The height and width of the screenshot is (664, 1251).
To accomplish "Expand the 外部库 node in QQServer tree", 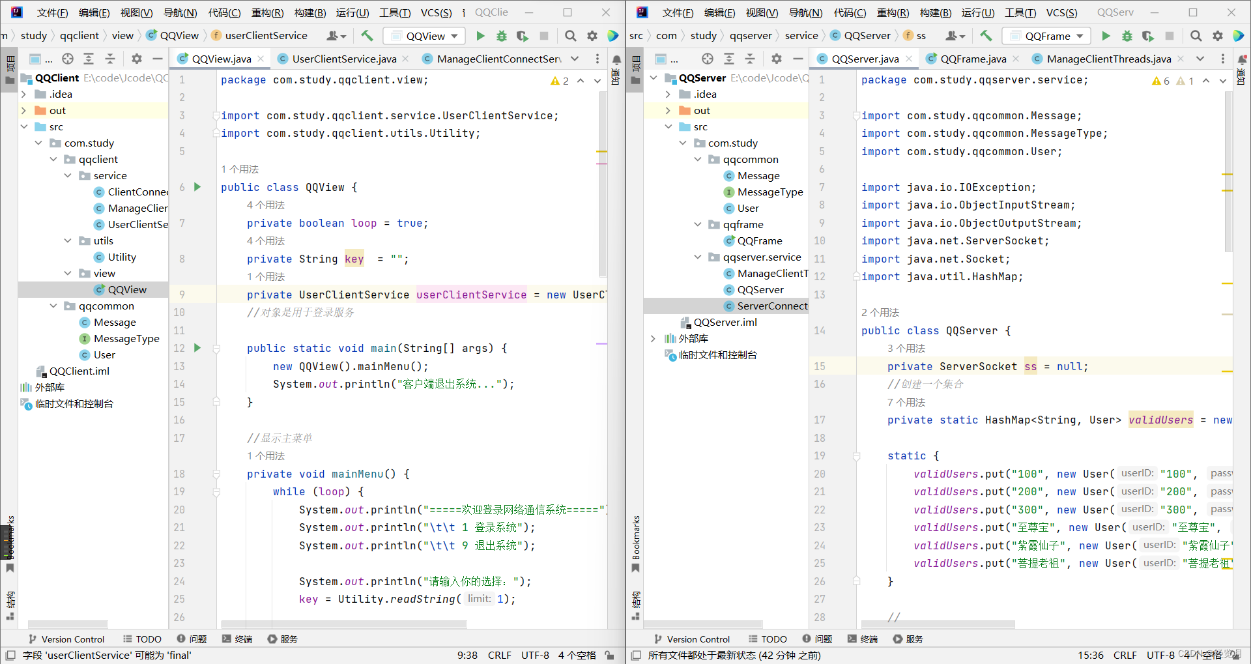I will (x=654, y=339).
